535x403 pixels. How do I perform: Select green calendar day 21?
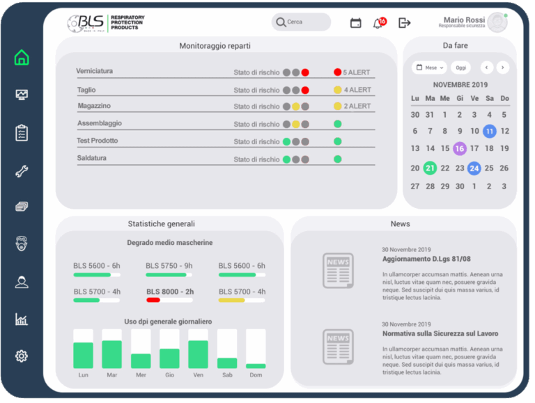click(430, 168)
